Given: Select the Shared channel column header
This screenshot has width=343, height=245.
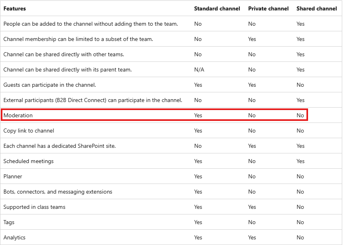Looking at the screenshot, I should point(316,8).
